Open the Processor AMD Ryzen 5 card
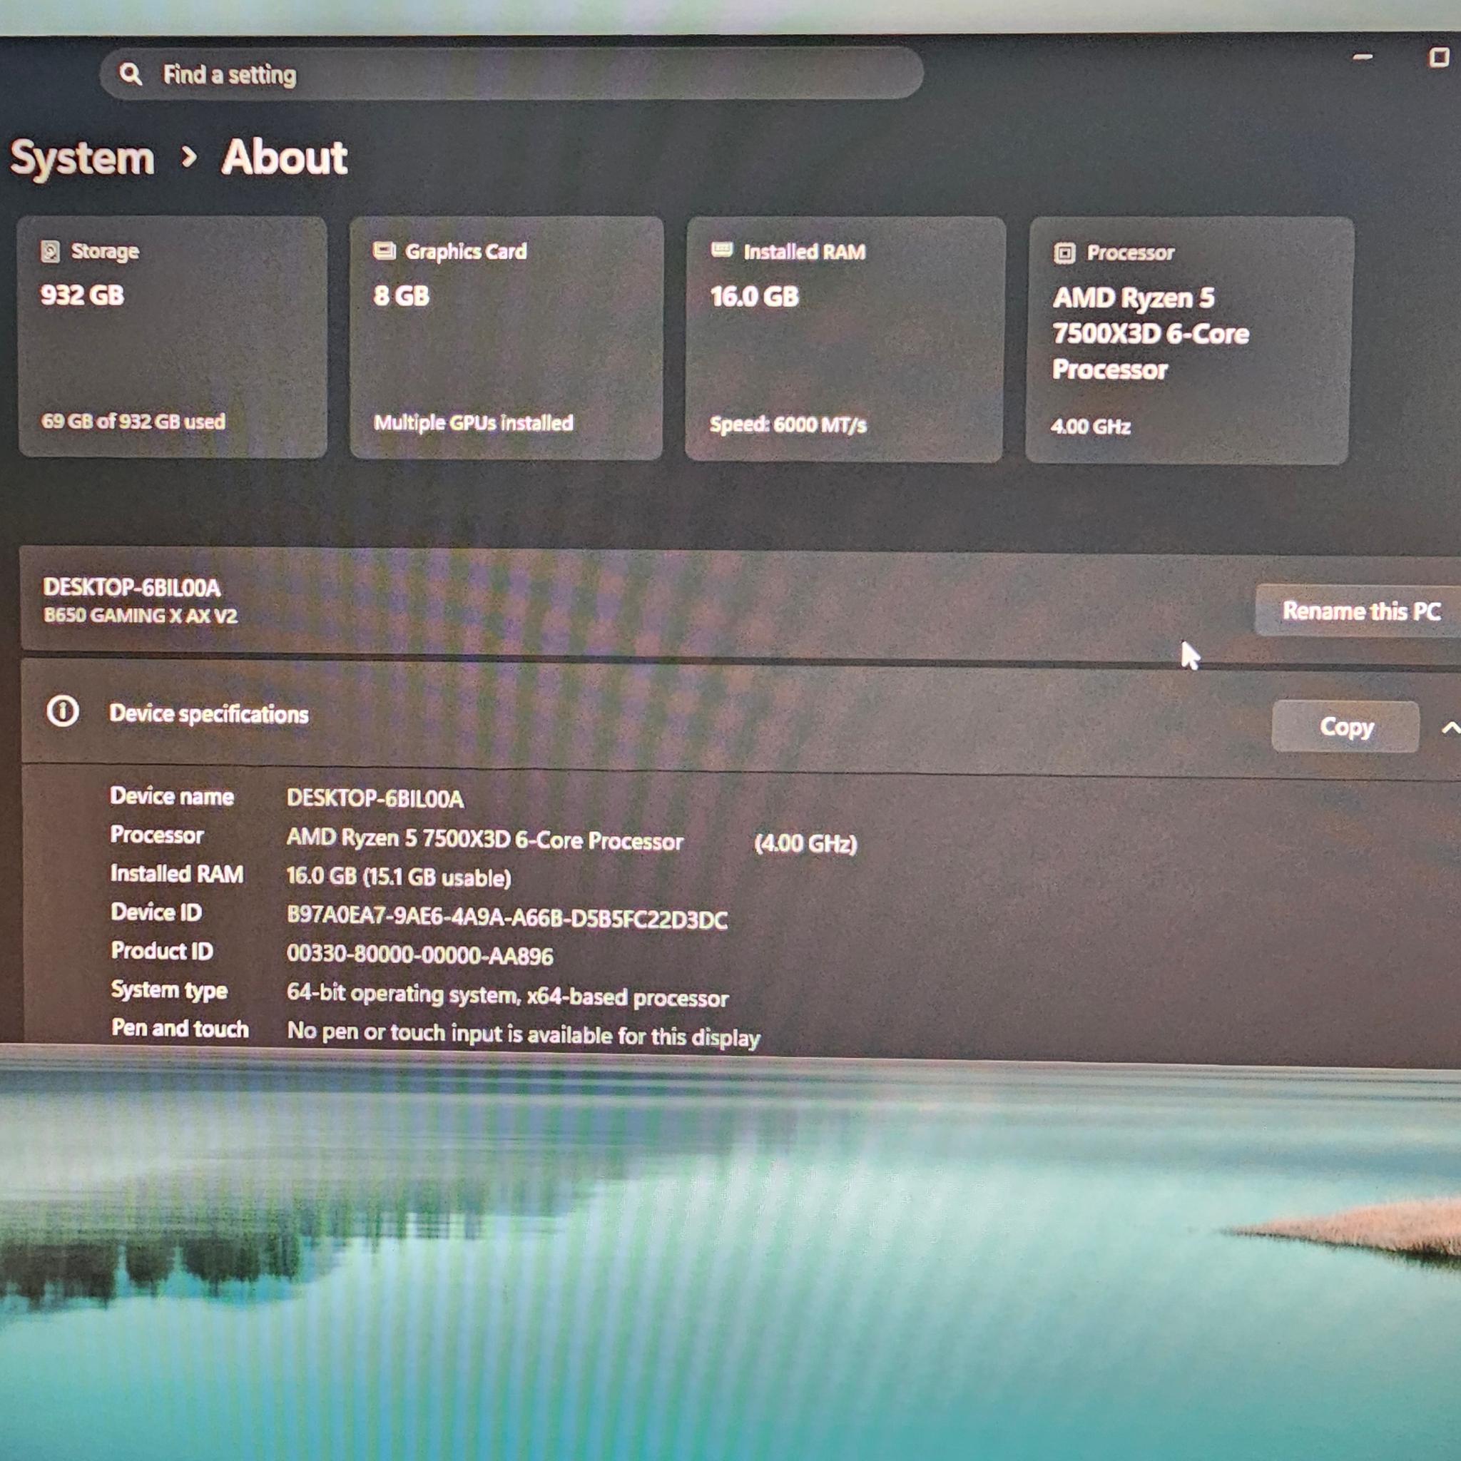 [1188, 341]
